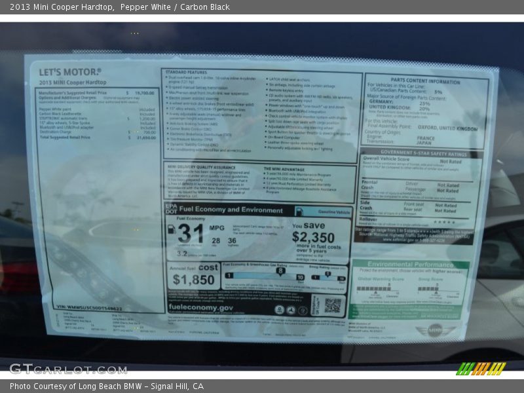Click the Gasoline Vehicle pump icon
The height and width of the screenshot is (393, 524).
[299, 212]
